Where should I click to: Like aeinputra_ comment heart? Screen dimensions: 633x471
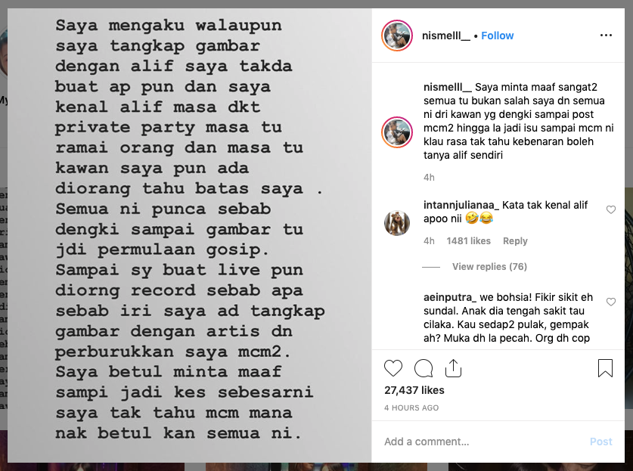[611, 302]
